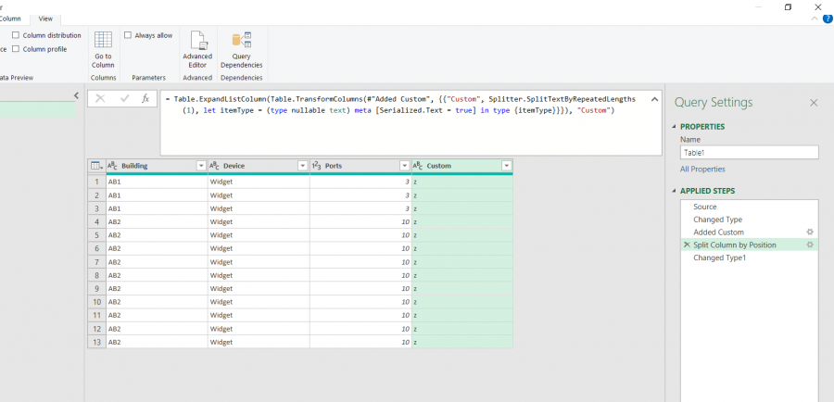
Task: Open Device column filter dropdown
Action: click(303, 166)
